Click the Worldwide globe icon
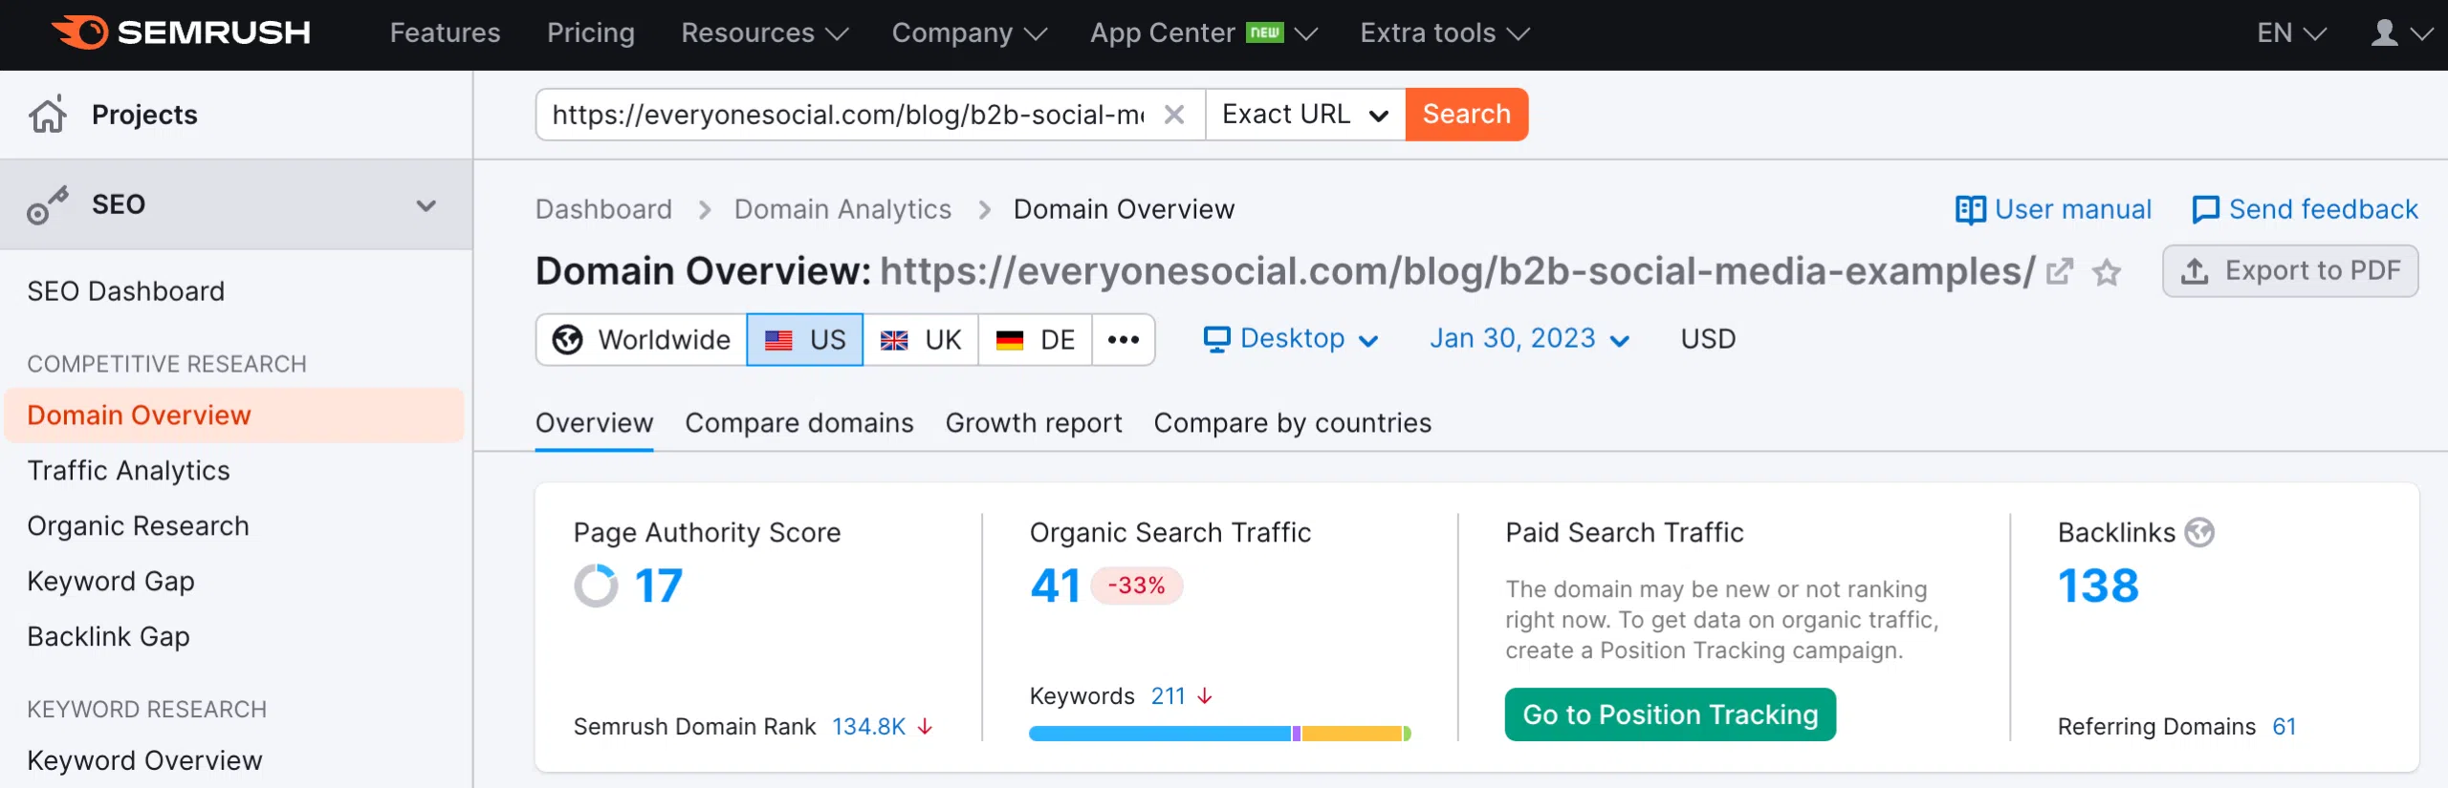This screenshot has width=2448, height=788. (567, 339)
